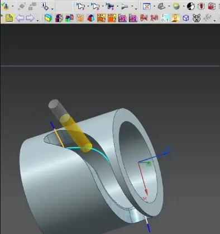Click the greyed rotate-object toolbar icon
The width and height of the screenshot is (220, 234).
(22, 6)
